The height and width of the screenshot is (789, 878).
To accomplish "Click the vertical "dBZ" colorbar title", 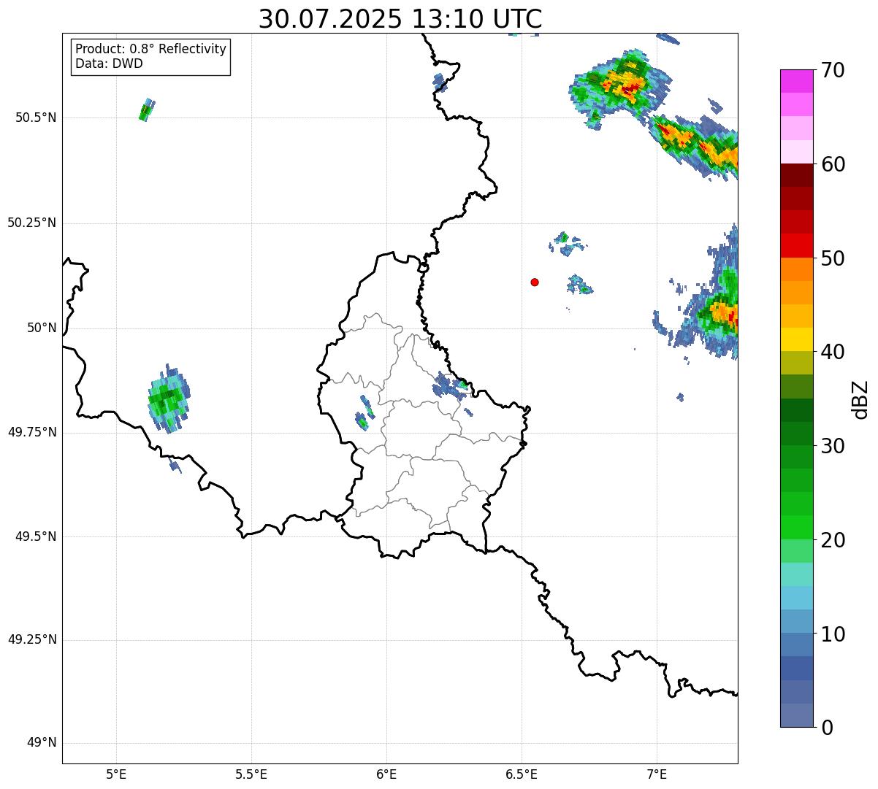I will [x=860, y=399].
